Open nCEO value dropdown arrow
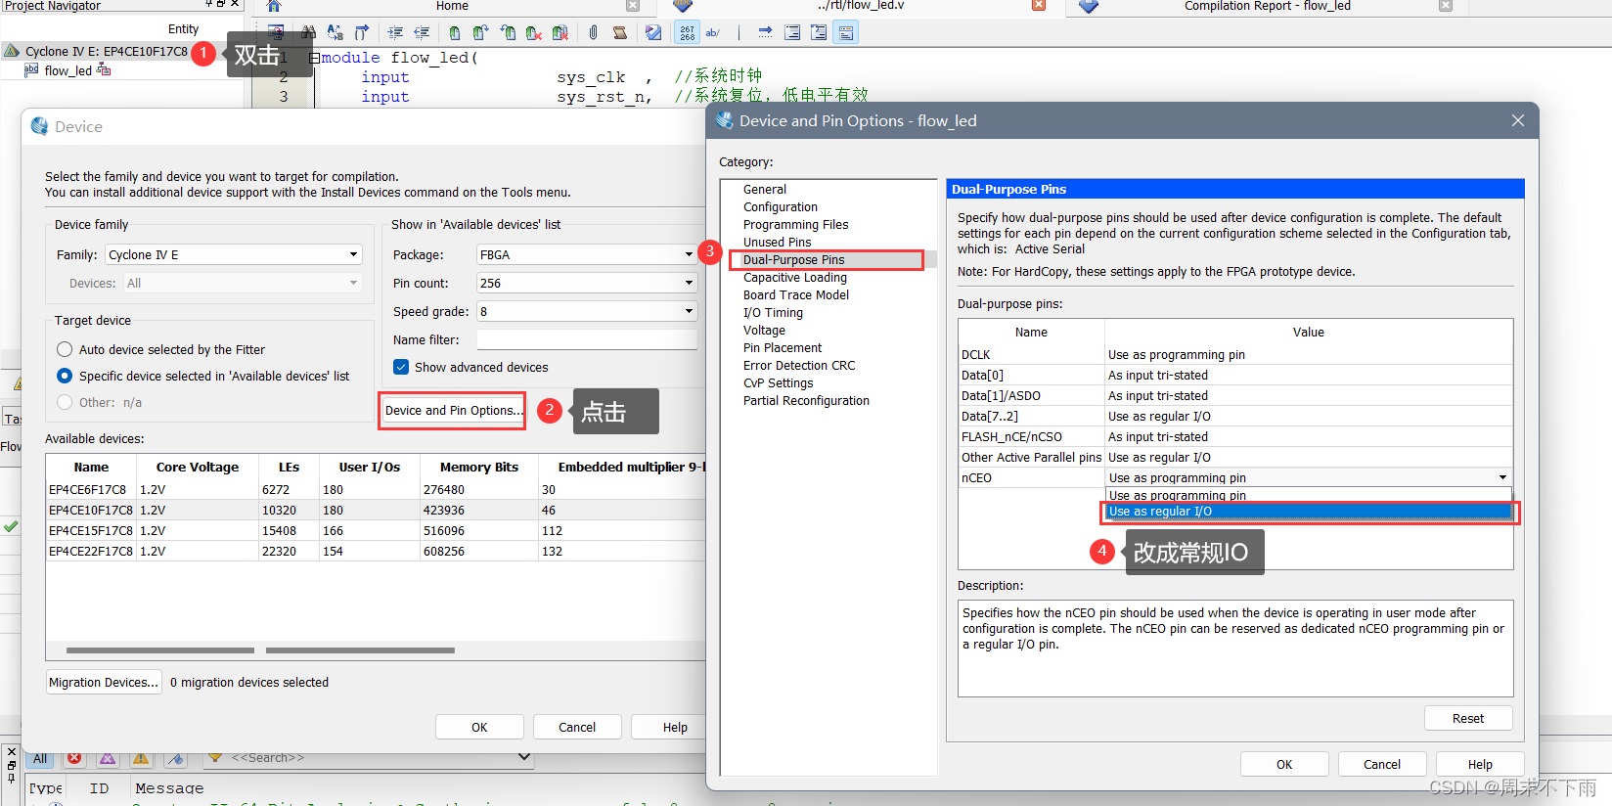Image resolution: width=1612 pixels, height=806 pixels. pos(1502,477)
